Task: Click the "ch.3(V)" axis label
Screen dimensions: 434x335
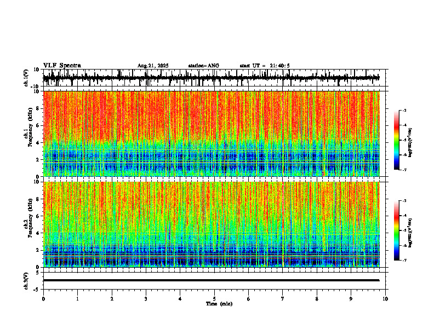Action: [27, 281]
